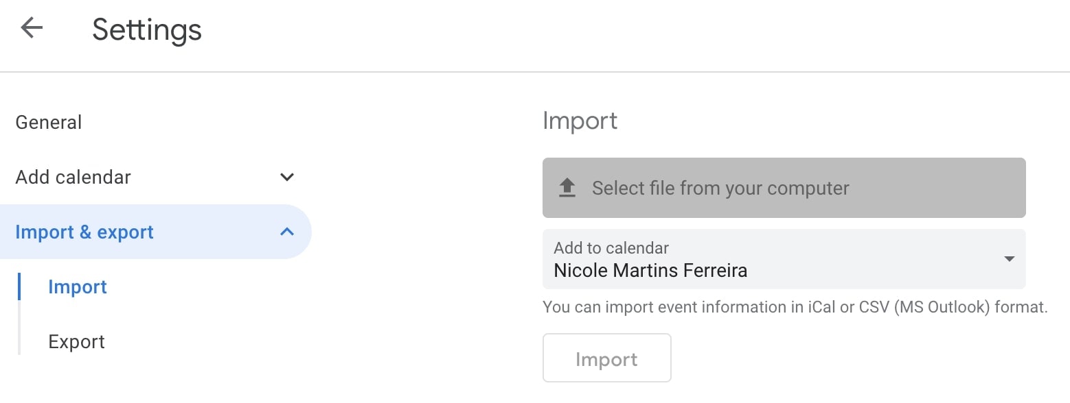Image resolution: width=1070 pixels, height=403 pixels.
Task: Collapse the Import & export chevron
Action: (287, 232)
